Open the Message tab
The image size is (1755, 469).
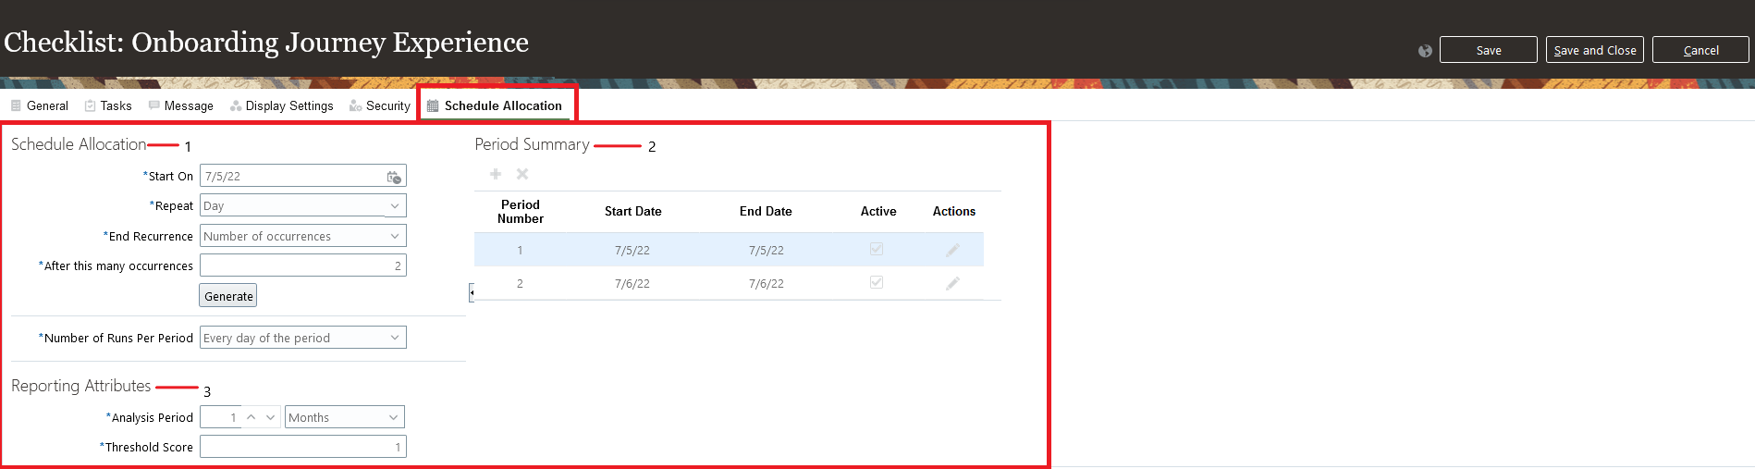180,105
